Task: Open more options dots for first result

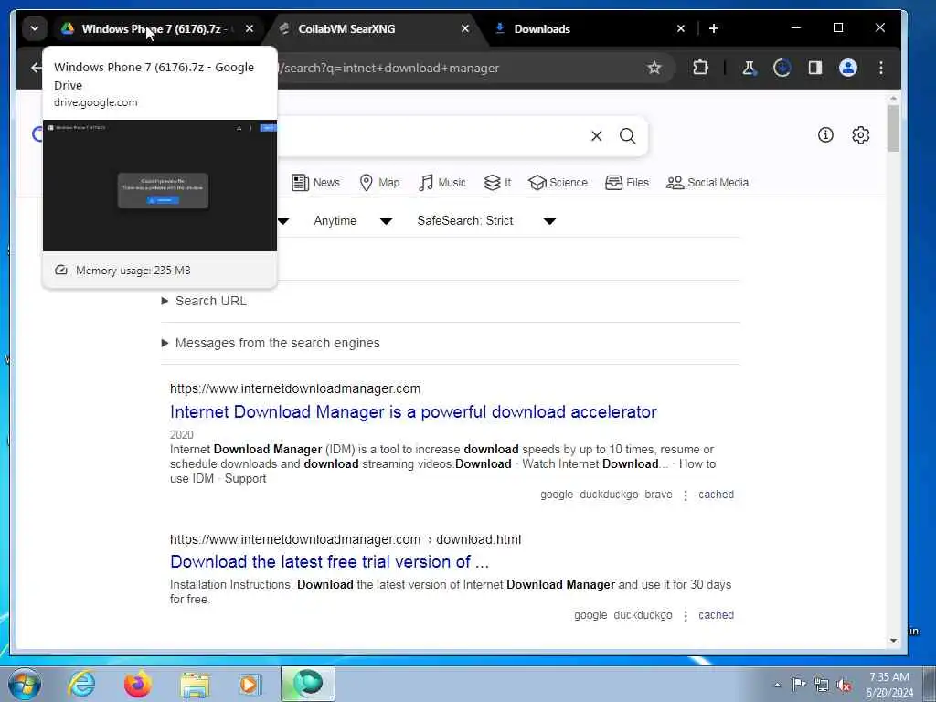Action: pyautogui.click(x=686, y=495)
